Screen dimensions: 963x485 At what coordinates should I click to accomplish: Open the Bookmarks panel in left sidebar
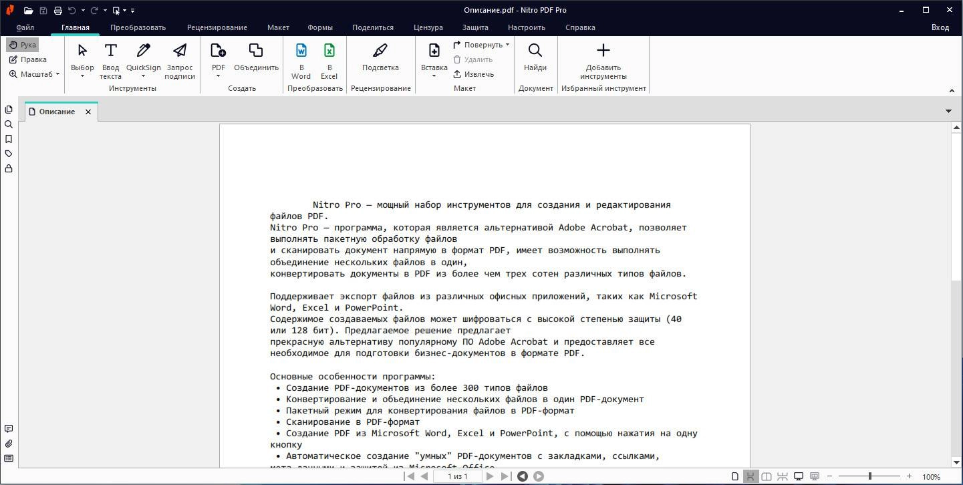click(x=9, y=139)
